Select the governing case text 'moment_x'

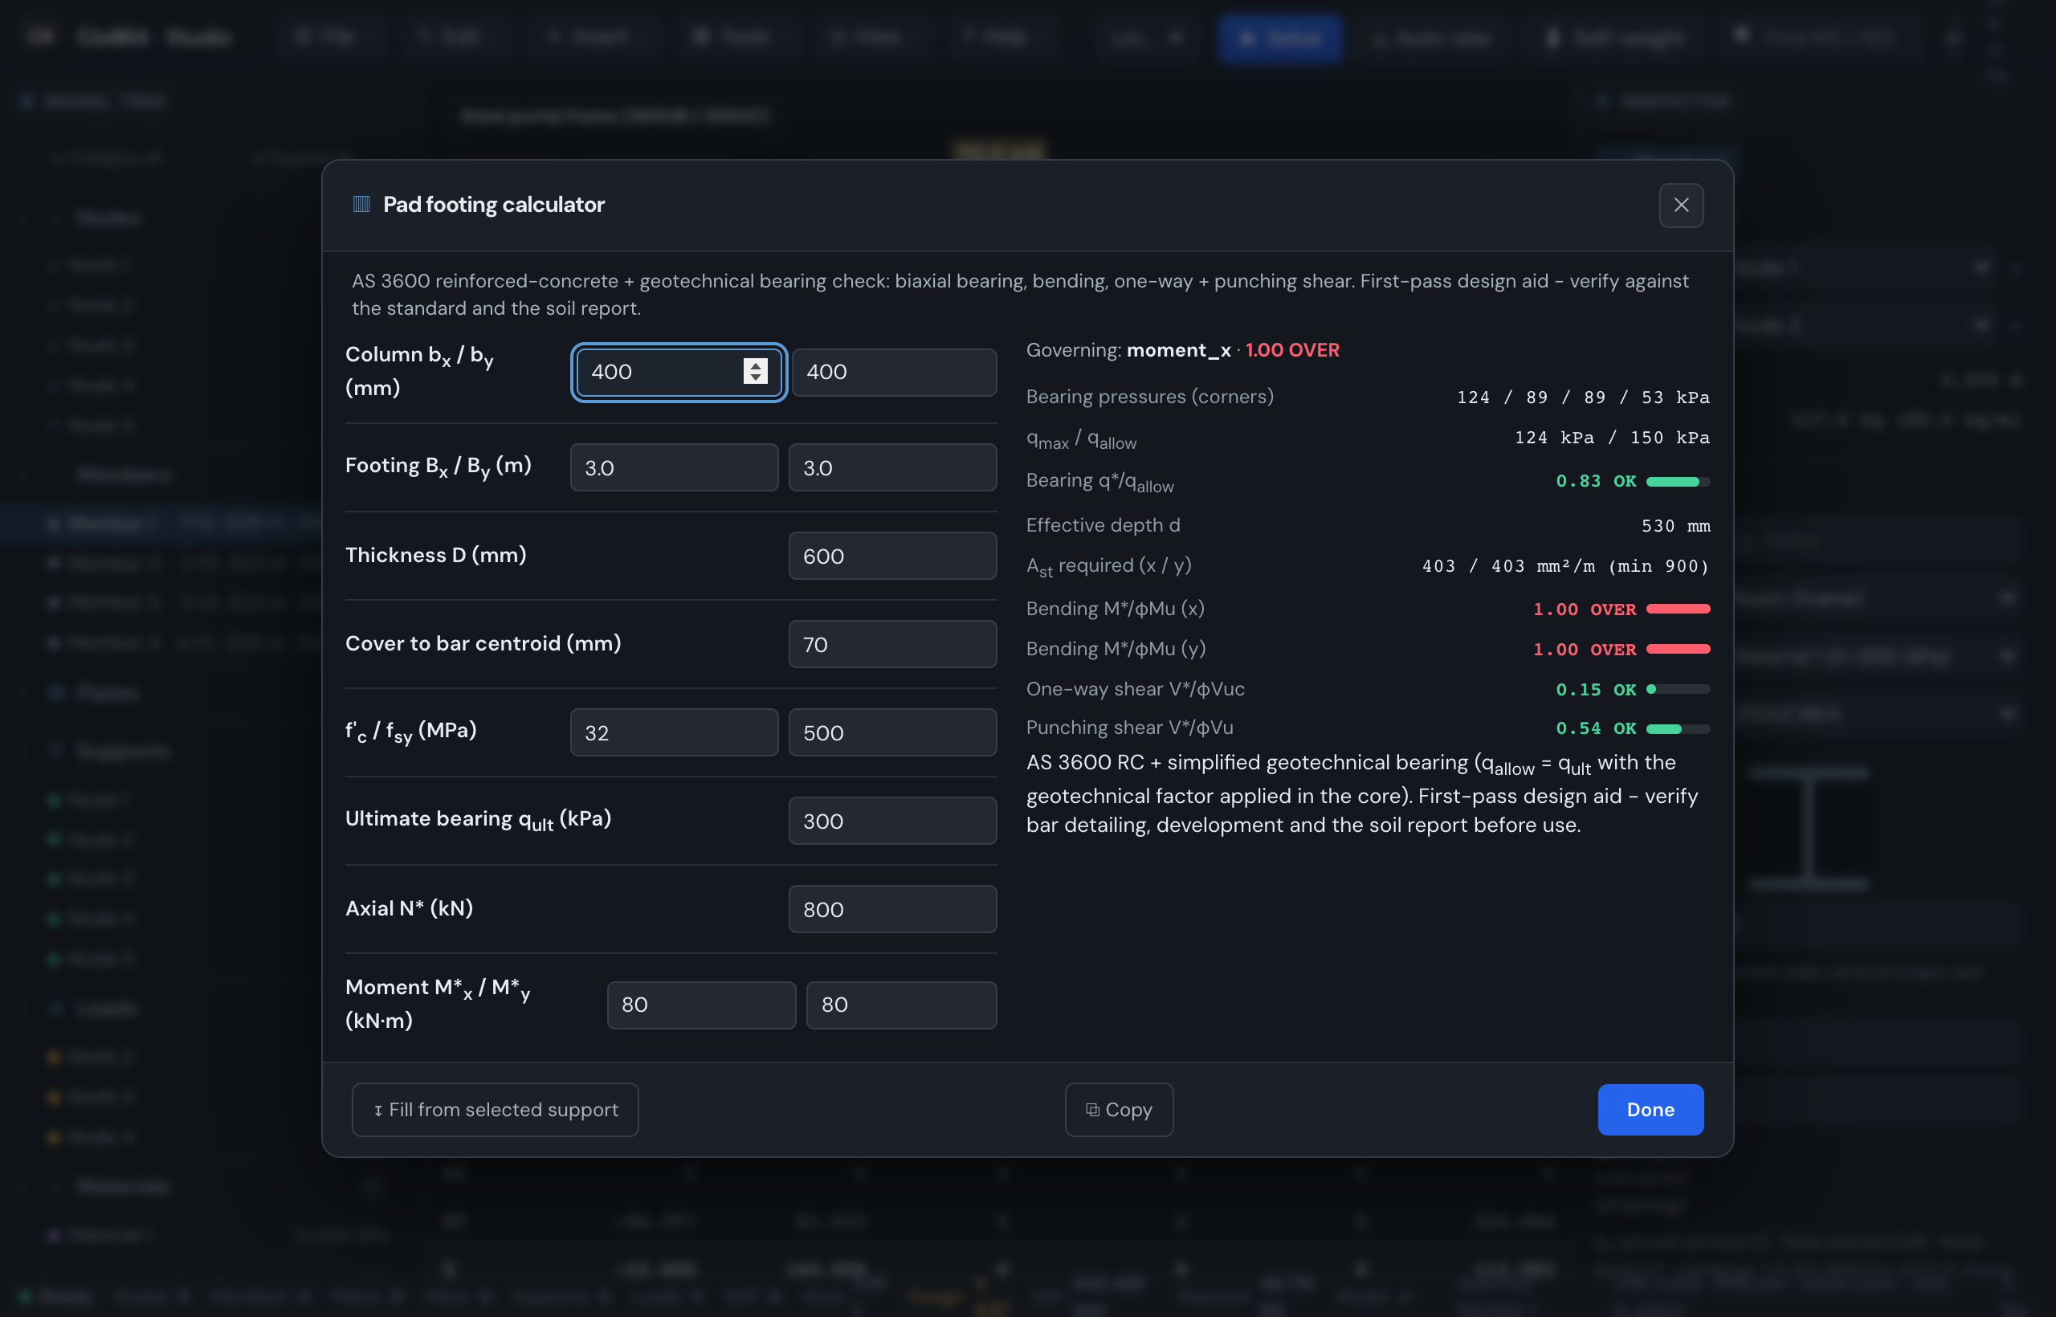[x=1178, y=351]
